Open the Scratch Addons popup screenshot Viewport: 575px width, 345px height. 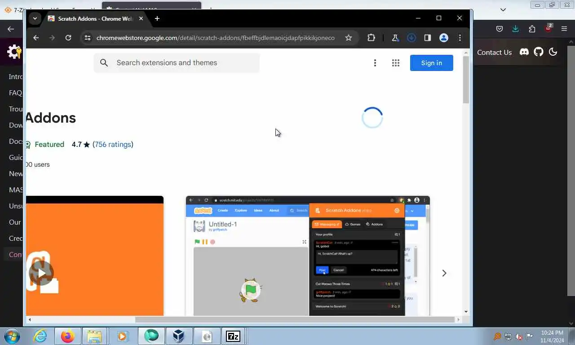click(308, 256)
